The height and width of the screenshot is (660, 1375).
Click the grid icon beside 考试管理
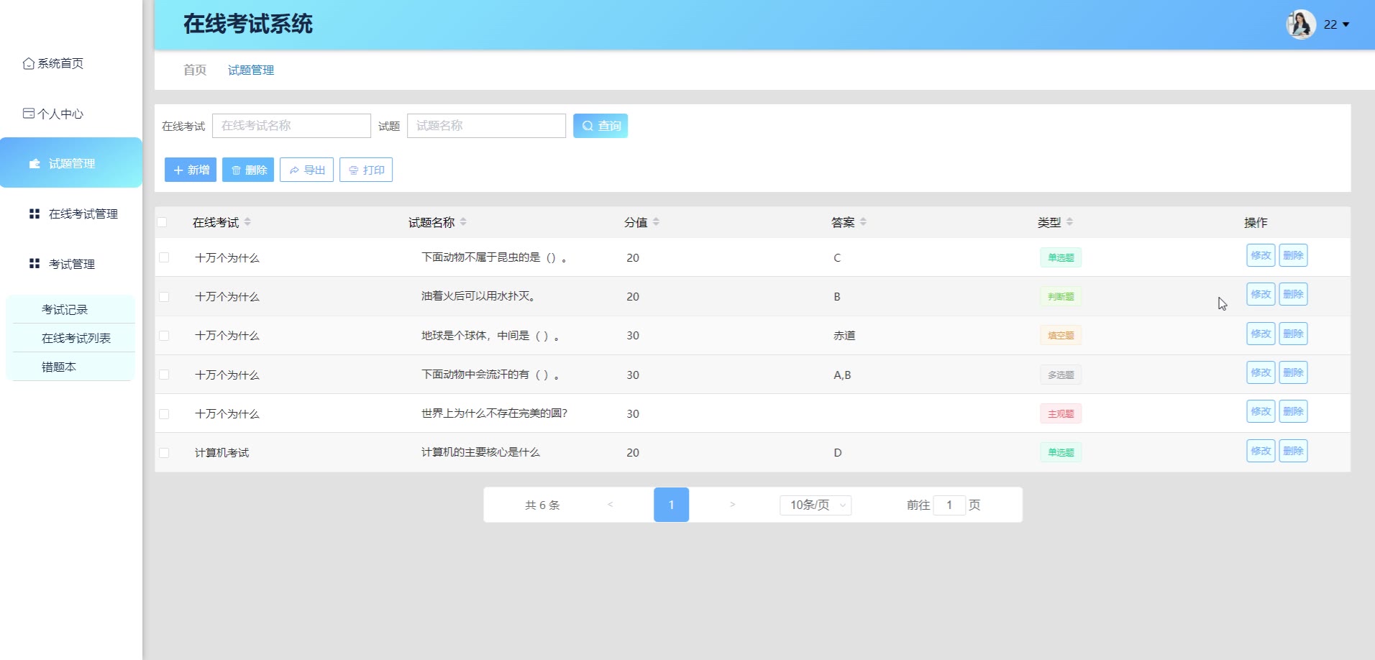[34, 264]
